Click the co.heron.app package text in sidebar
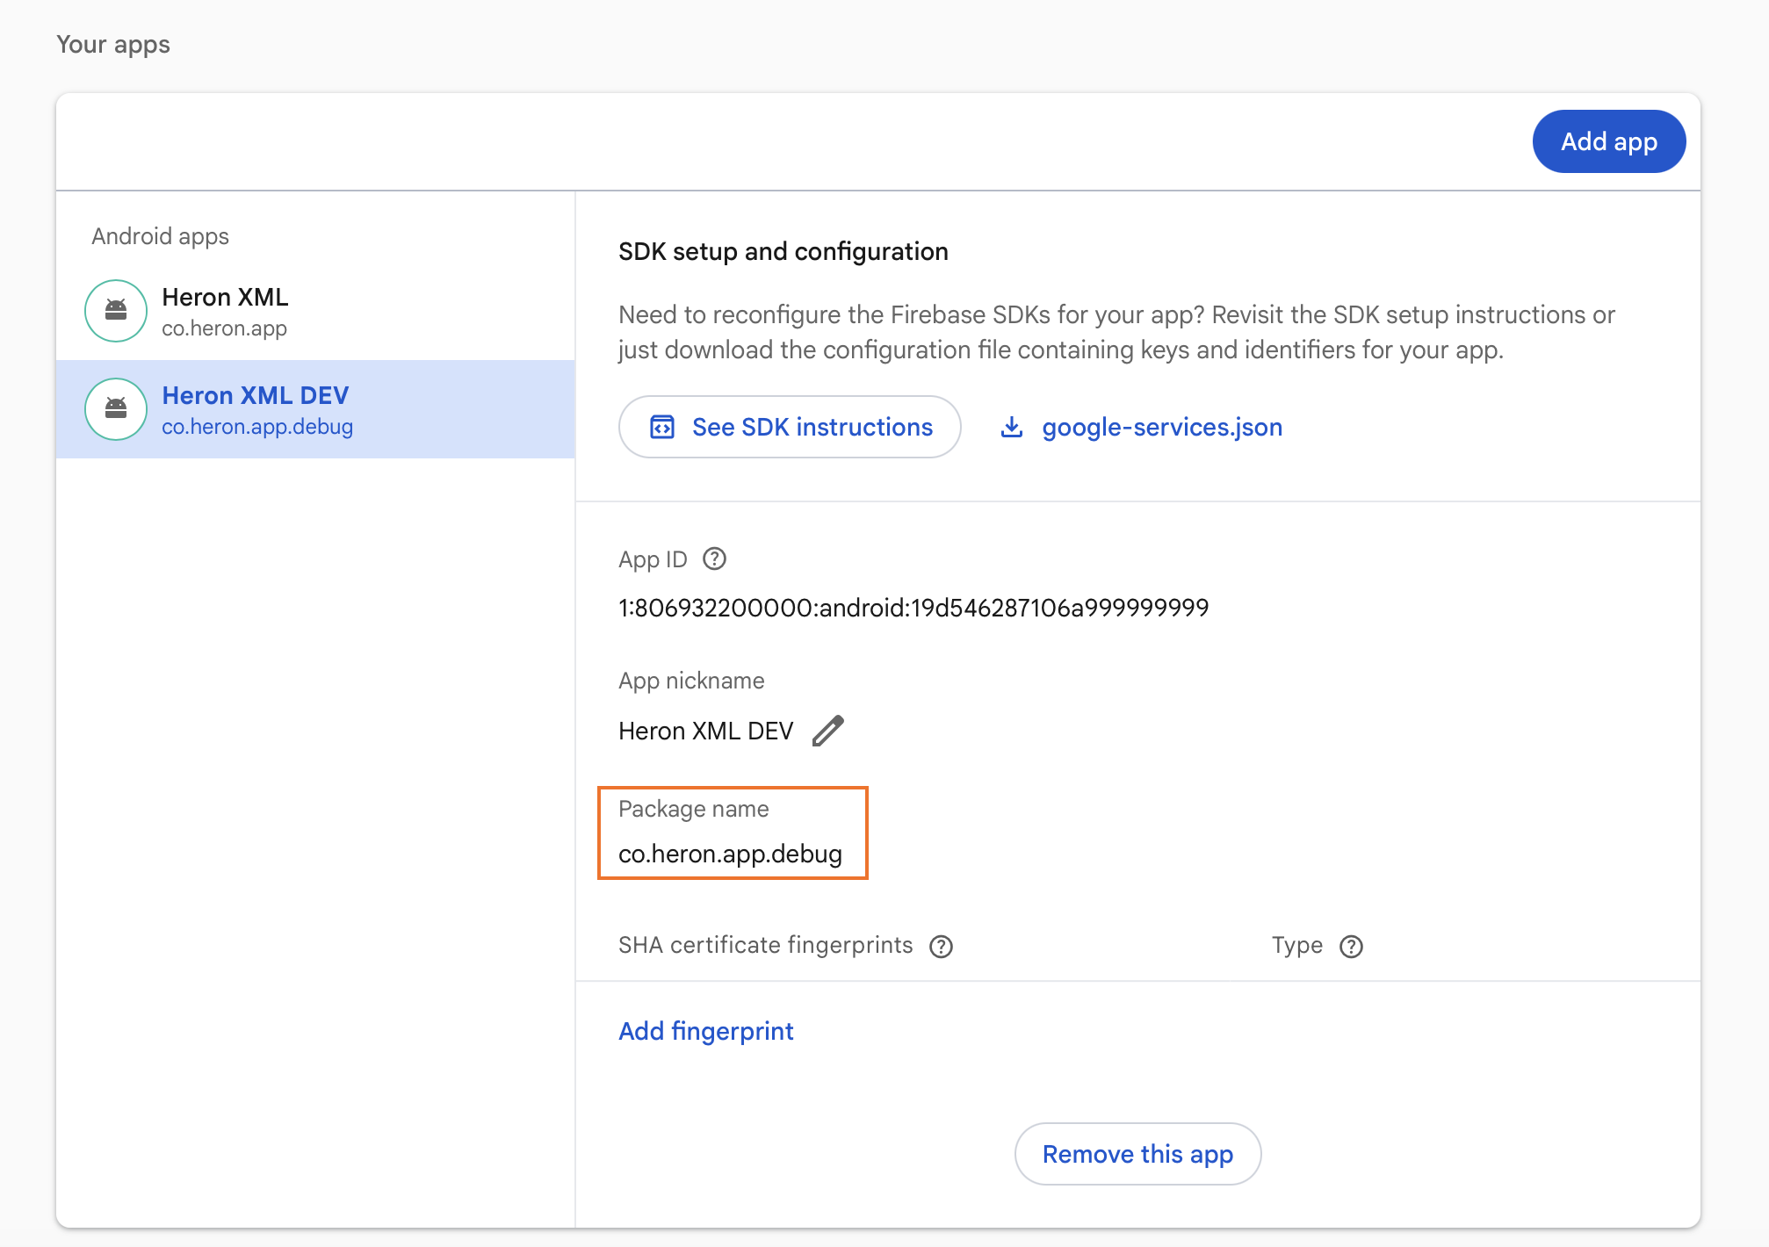1769x1247 pixels. 224,328
